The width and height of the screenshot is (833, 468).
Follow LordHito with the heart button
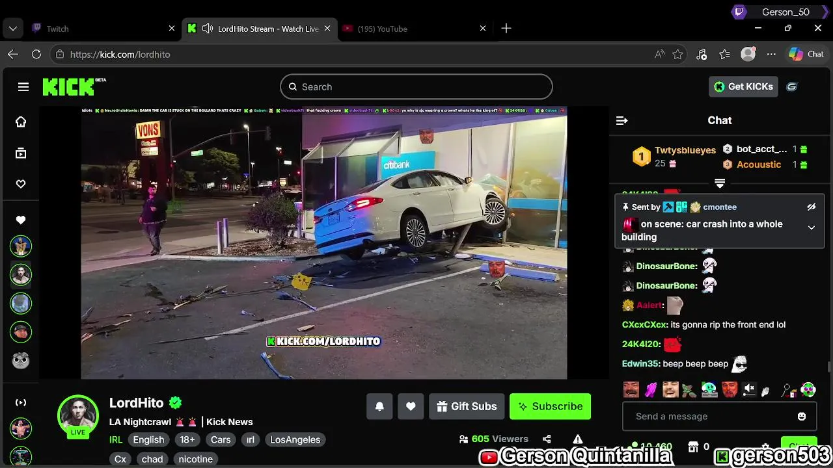tap(411, 406)
